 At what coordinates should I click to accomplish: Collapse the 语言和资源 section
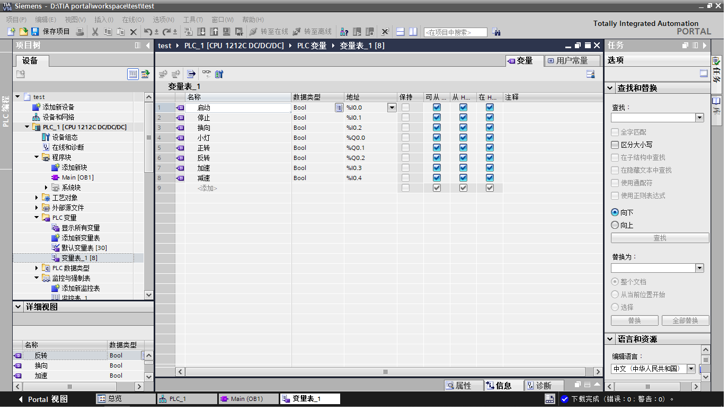(611, 339)
